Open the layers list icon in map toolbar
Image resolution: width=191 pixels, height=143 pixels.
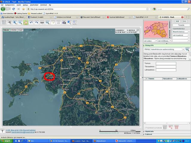4,23
